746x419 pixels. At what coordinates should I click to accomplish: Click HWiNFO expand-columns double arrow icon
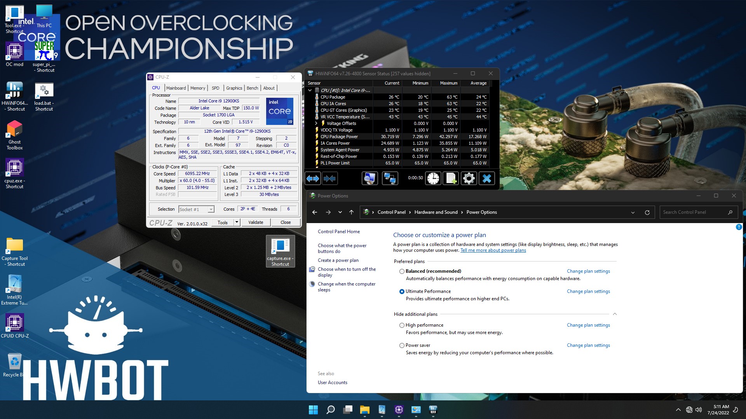(313, 178)
